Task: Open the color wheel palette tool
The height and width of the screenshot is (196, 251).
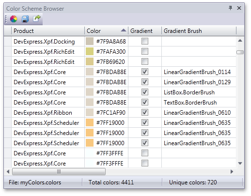Action: [14, 19]
